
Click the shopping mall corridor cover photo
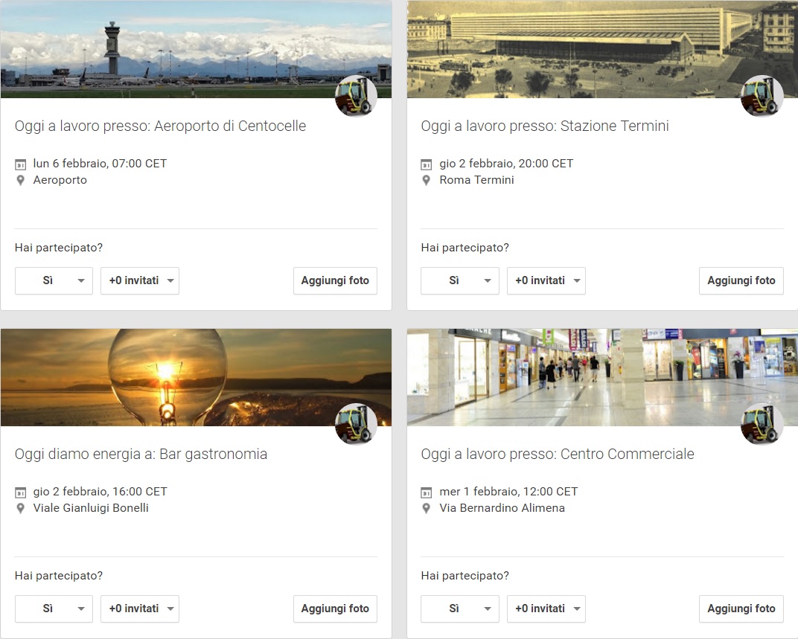(602, 377)
